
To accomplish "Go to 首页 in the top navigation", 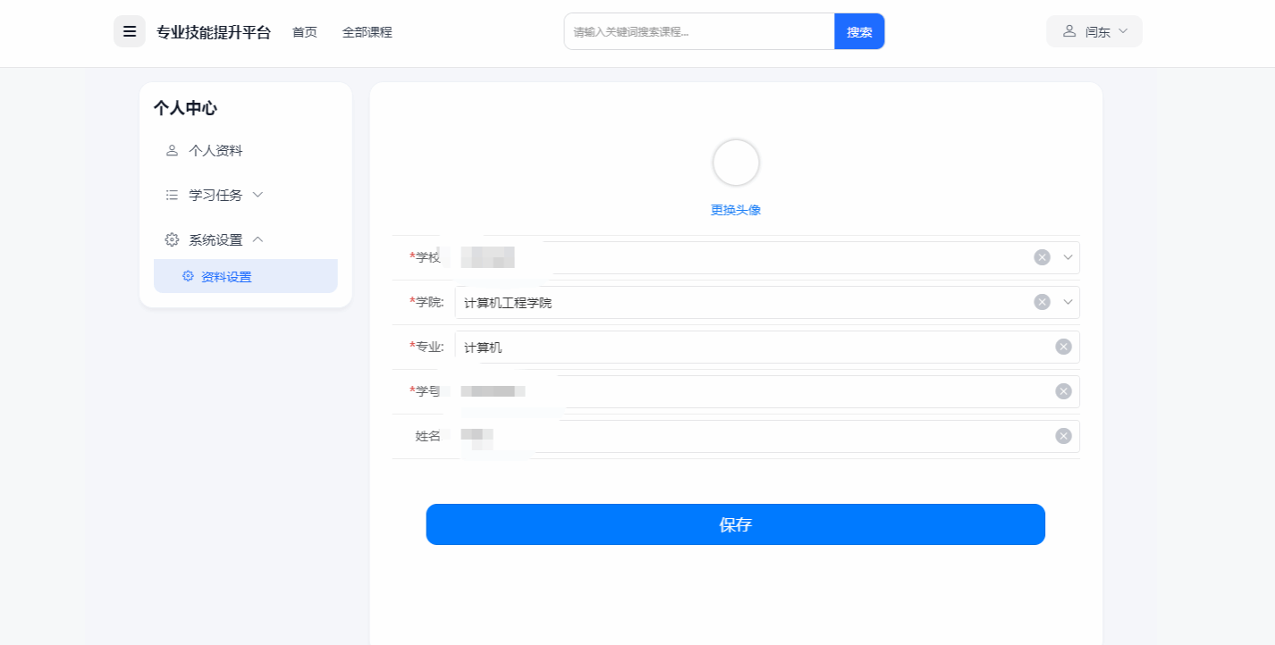I will [x=305, y=32].
